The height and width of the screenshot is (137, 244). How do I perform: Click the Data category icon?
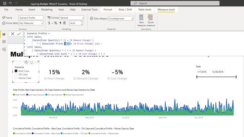pos(91,18)
